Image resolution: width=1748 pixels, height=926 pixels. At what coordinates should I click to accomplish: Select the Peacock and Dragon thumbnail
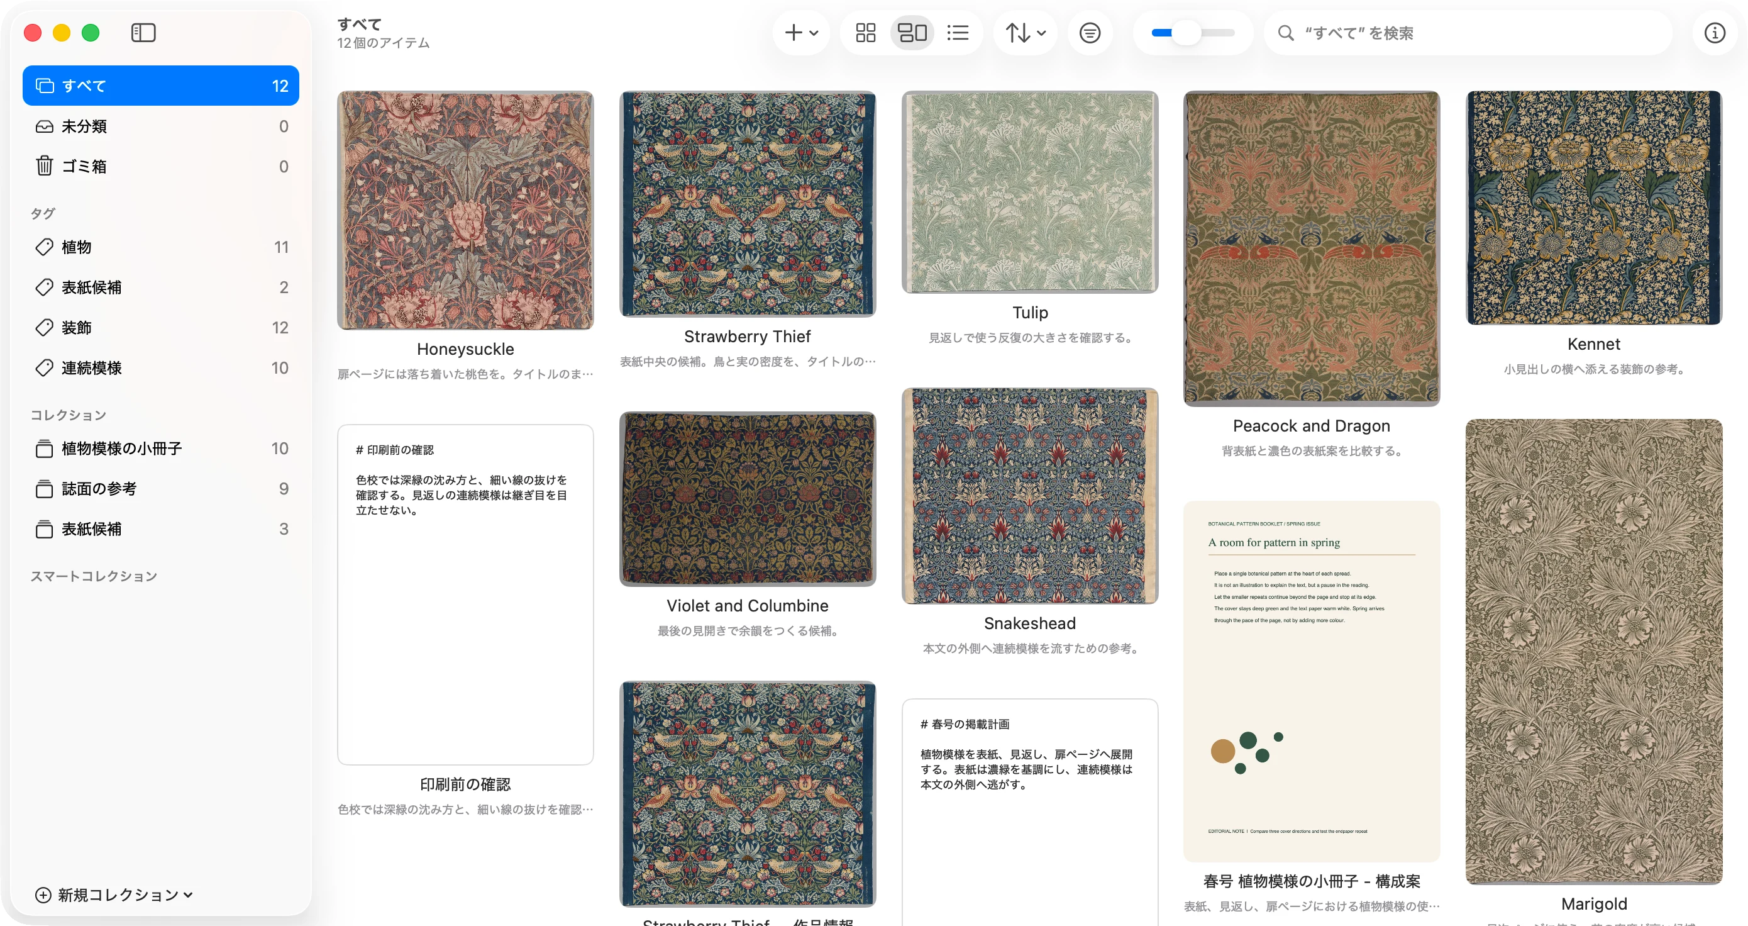pyautogui.click(x=1311, y=248)
